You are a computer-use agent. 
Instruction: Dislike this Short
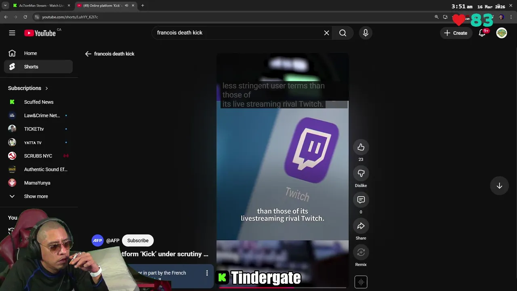click(361, 173)
